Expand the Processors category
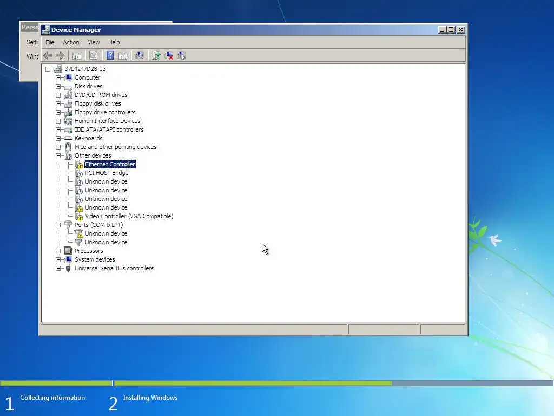The height and width of the screenshot is (416, 554). (x=58, y=251)
